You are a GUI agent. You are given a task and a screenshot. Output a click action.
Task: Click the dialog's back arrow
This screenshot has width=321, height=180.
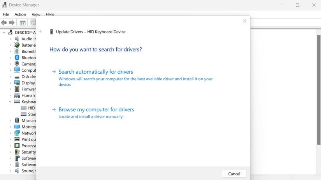[x=41, y=31]
